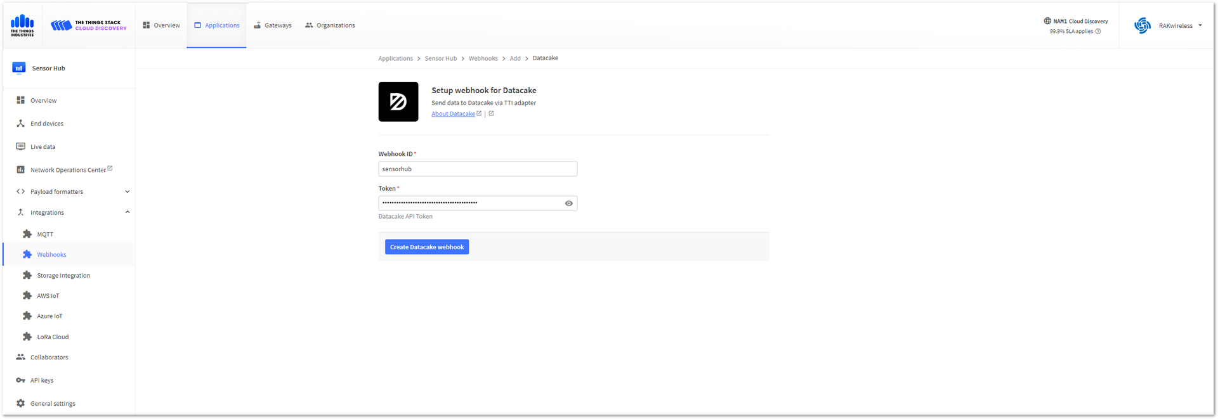Select the Webhooks puzzle icon in sidebar

(x=27, y=254)
